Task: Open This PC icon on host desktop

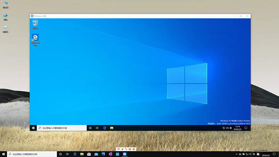Action: (6, 5)
